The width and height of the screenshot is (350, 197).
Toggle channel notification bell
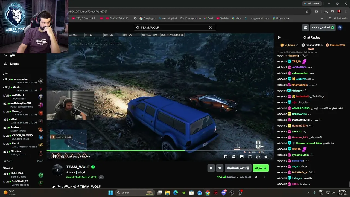coord(211,168)
